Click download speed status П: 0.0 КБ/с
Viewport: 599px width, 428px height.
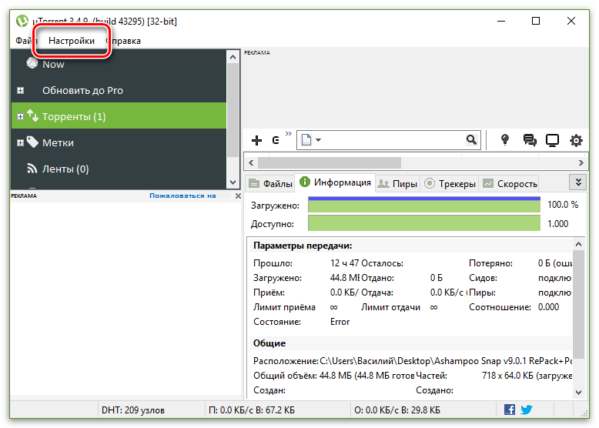pos(251,410)
